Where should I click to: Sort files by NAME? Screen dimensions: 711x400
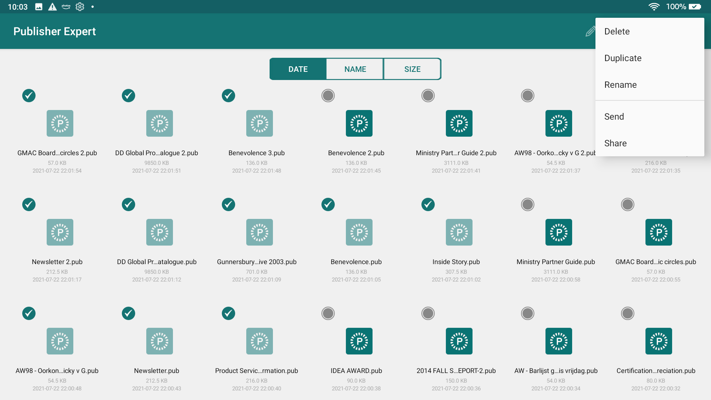(355, 69)
